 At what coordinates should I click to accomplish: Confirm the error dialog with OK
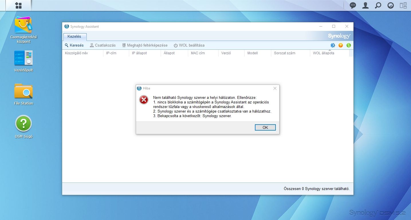pos(265,127)
